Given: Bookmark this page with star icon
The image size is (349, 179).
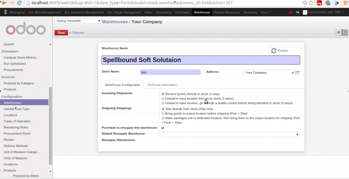Looking at the screenshot, I should click(x=310, y=3).
